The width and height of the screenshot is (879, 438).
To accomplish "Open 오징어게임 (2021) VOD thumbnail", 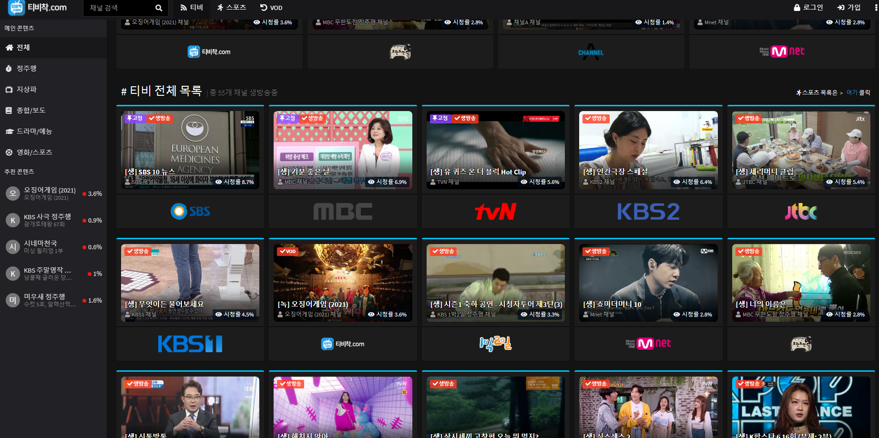I will [x=343, y=283].
